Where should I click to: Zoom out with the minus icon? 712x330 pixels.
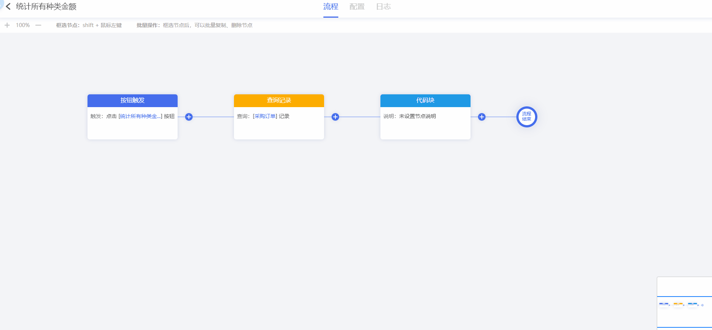pyautogui.click(x=38, y=25)
